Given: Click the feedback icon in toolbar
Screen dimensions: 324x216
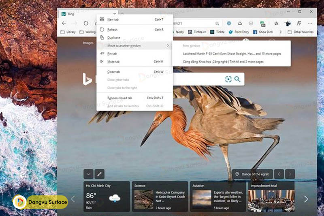Looking at the screenshot, I should 299,24.
